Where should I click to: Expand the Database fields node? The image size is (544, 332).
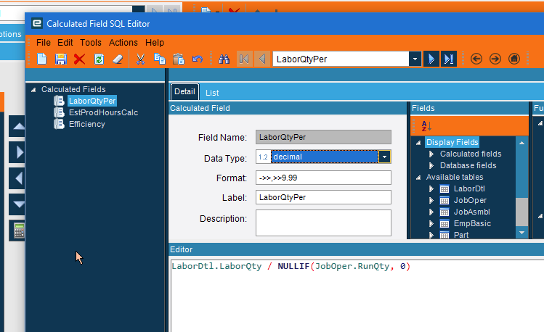tap(431, 166)
